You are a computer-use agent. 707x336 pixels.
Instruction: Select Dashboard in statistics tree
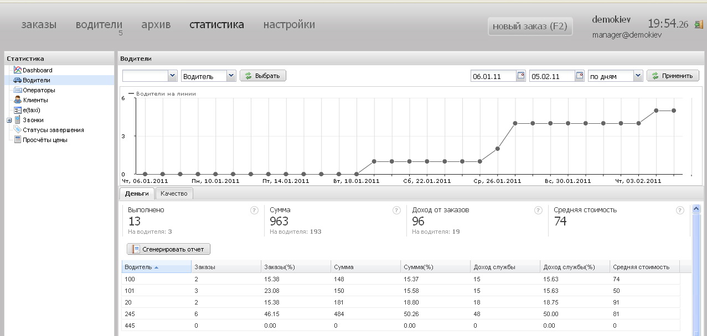[38, 70]
